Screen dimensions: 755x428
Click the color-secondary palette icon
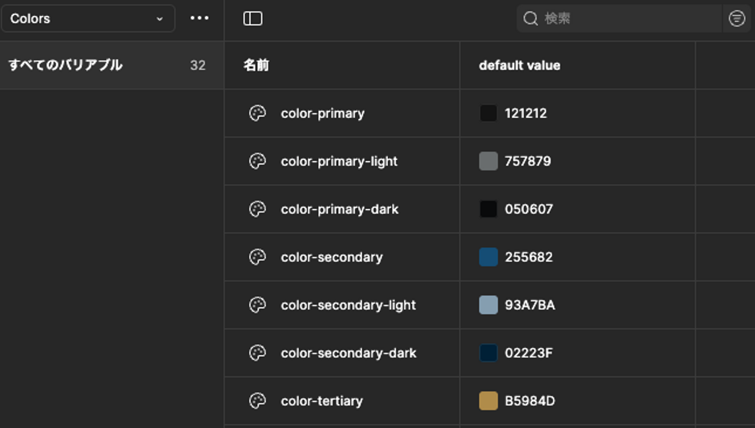[257, 257]
